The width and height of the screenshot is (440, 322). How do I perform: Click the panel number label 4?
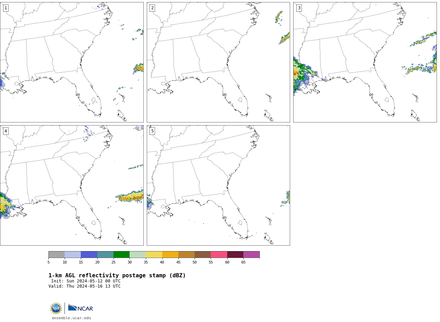pos(5,131)
